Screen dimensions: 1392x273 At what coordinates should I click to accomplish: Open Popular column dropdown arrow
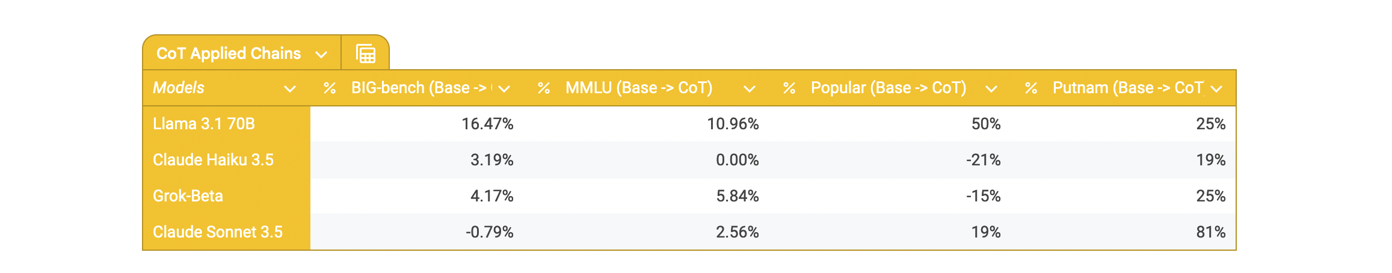[991, 89]
